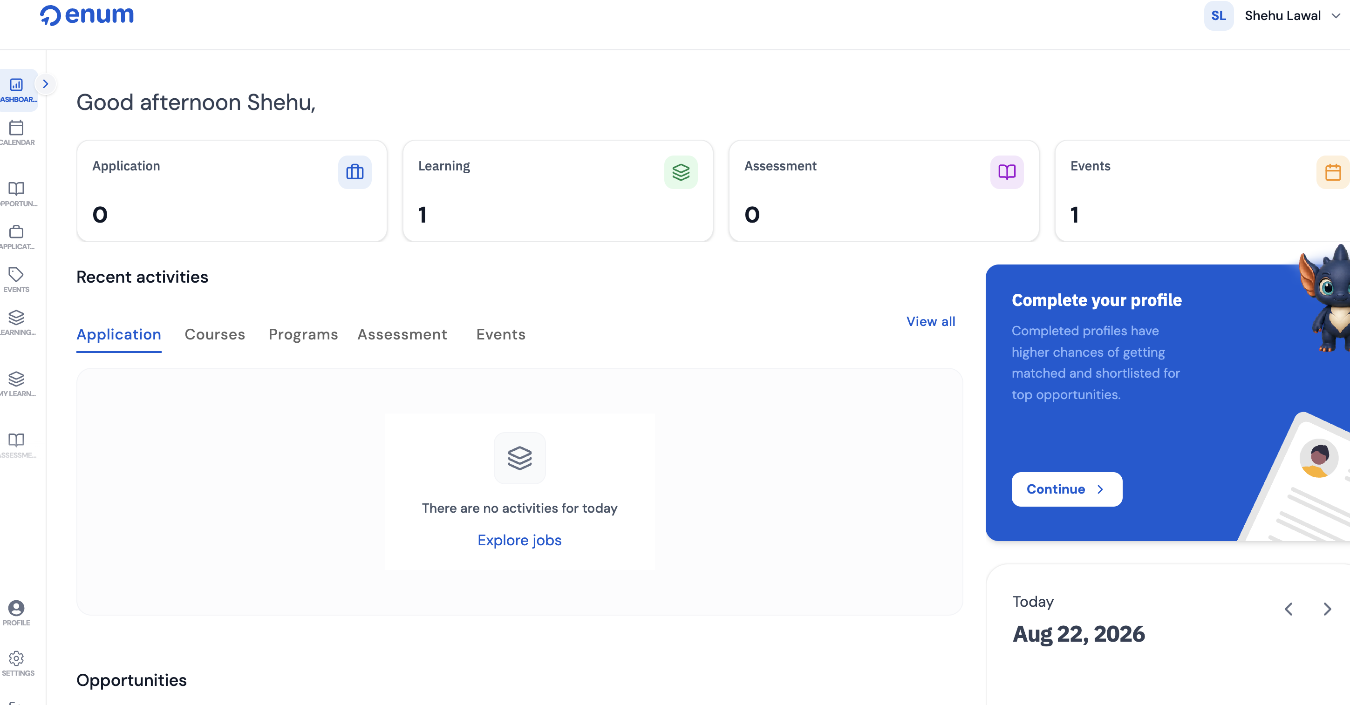The width and height of the screenshot is (1350, 705).
Task: Click the Aug 22, 2026 date text
Action: click(1078, 634)
